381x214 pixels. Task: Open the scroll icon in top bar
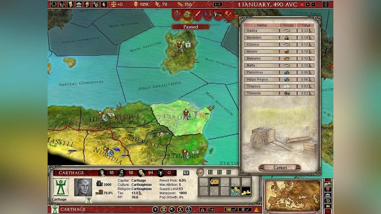coord(70,4)
